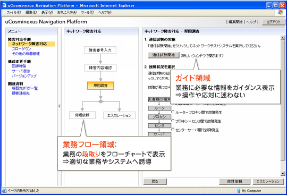Click the メニュー panel title

click(14, 31)
